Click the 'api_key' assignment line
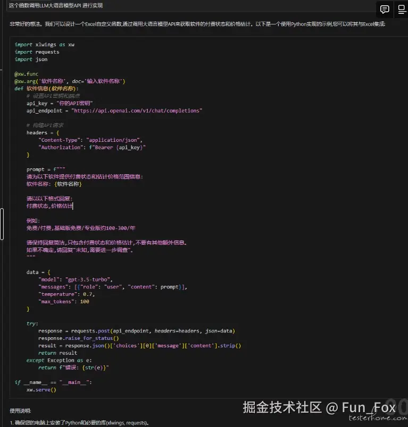Image resolution: width=408 pixels, height=427 pixels. [60, 104]
